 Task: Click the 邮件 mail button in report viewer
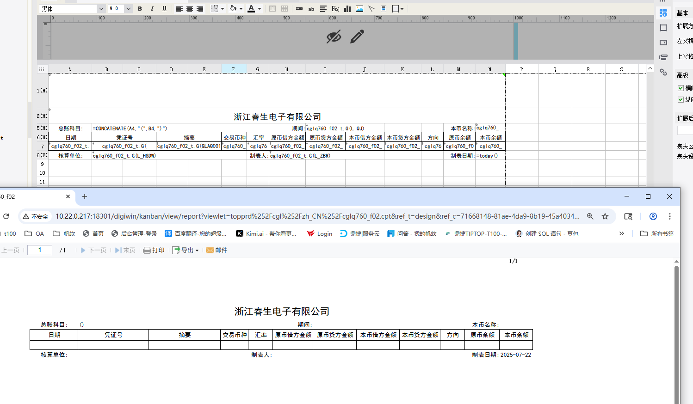point(217,250)
